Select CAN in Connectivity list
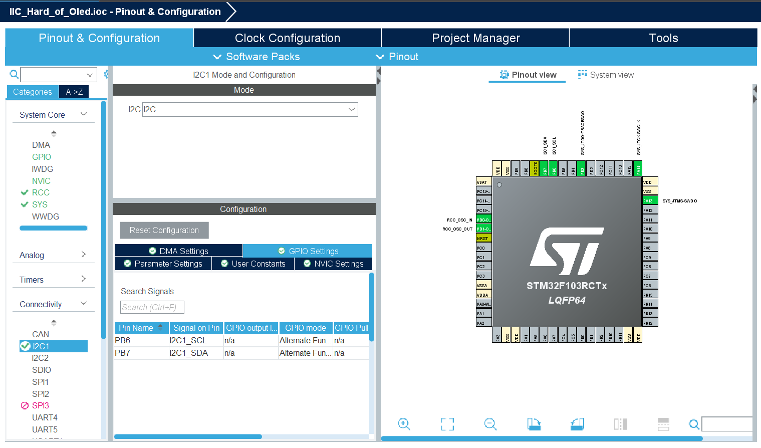Image resolution: width=761 pixels, height=448 pixels. tap(41, 334)
